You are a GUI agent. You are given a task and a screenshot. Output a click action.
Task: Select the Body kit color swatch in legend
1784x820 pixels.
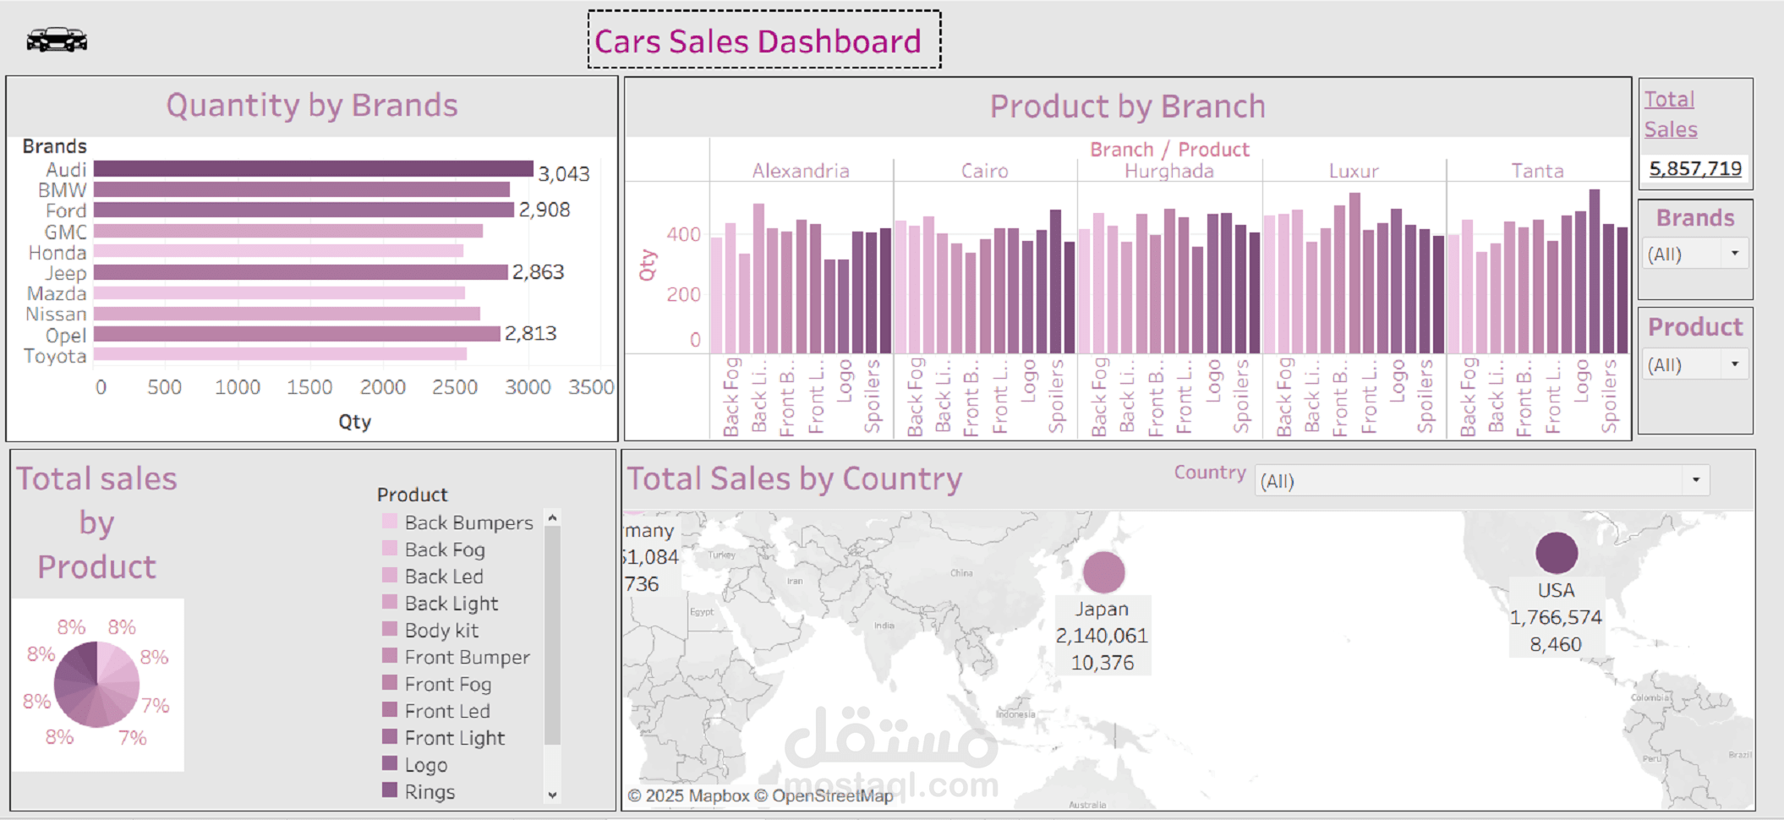coord(388,631)
